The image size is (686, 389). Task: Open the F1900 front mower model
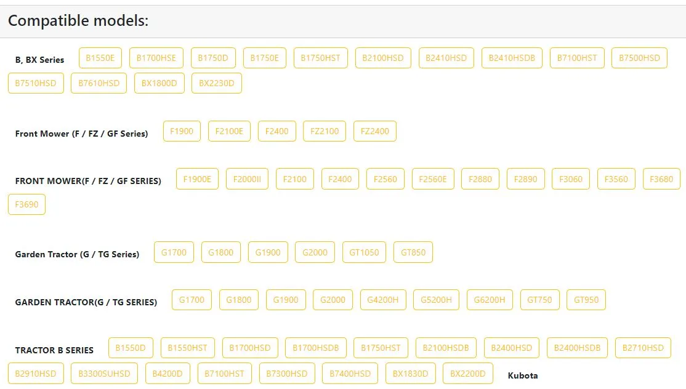[182, 131]
